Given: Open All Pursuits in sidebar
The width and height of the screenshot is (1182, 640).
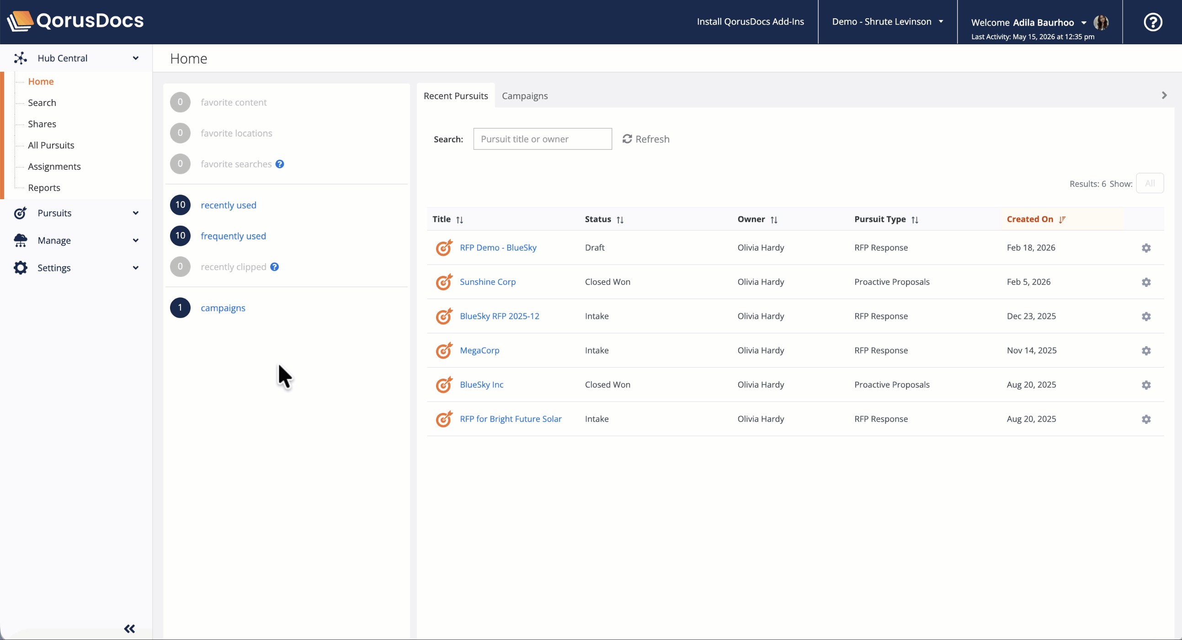Looking at the screenshot, I should [x=51, y=145].
